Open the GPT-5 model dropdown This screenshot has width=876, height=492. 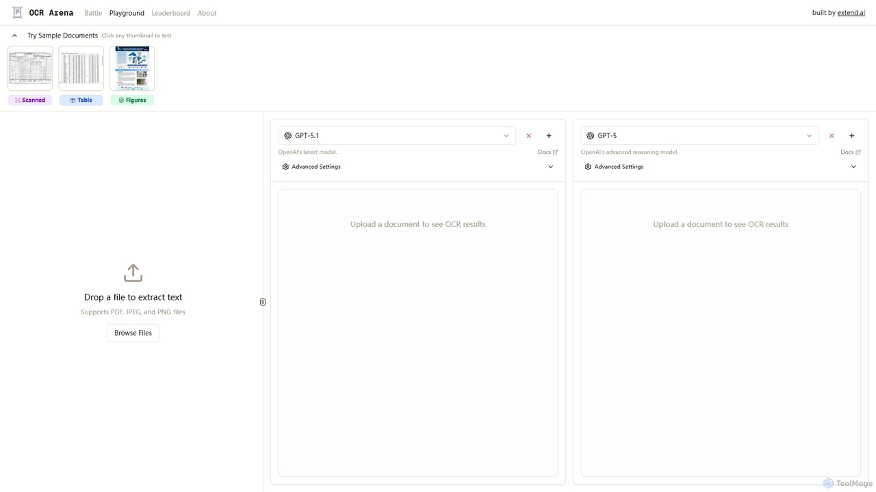click(699, 135)
